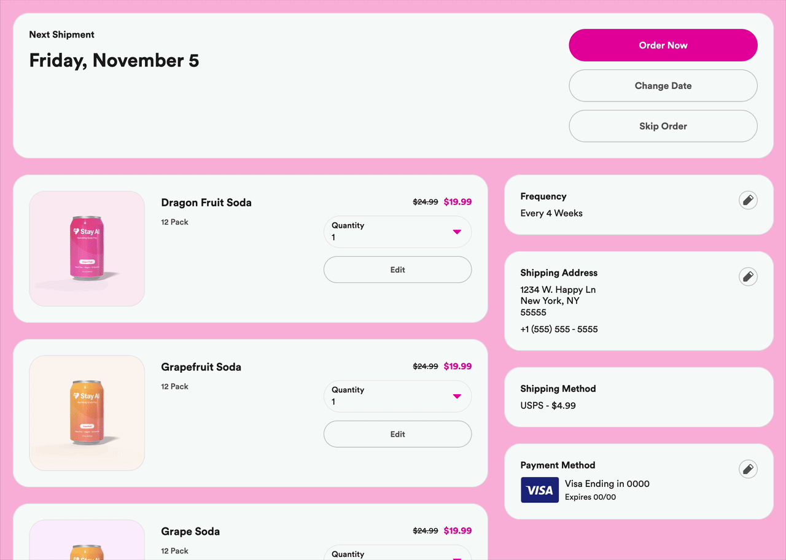Open the Dragon Fruit Soda title
The width and height of the screenshot is (786, 560).
pyautogui.click(x=206, y=203)
